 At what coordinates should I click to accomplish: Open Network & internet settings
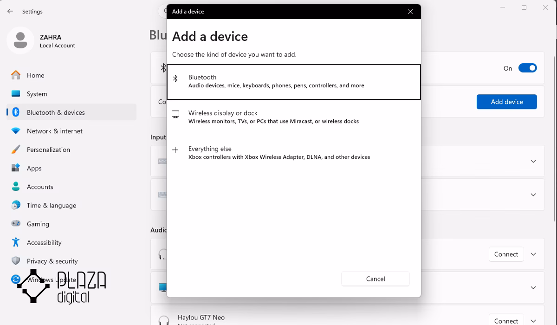click(x=71, y=131)
